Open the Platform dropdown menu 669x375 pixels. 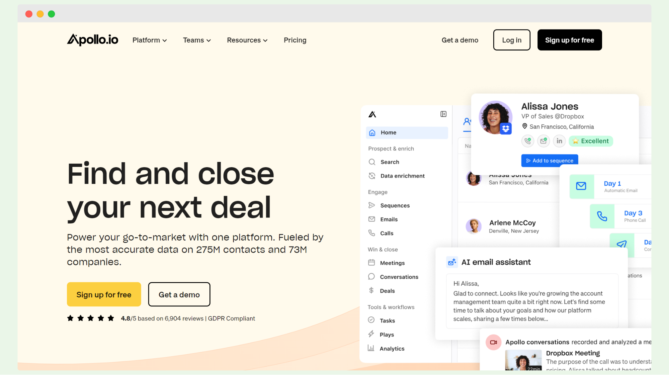click(149, 40)
